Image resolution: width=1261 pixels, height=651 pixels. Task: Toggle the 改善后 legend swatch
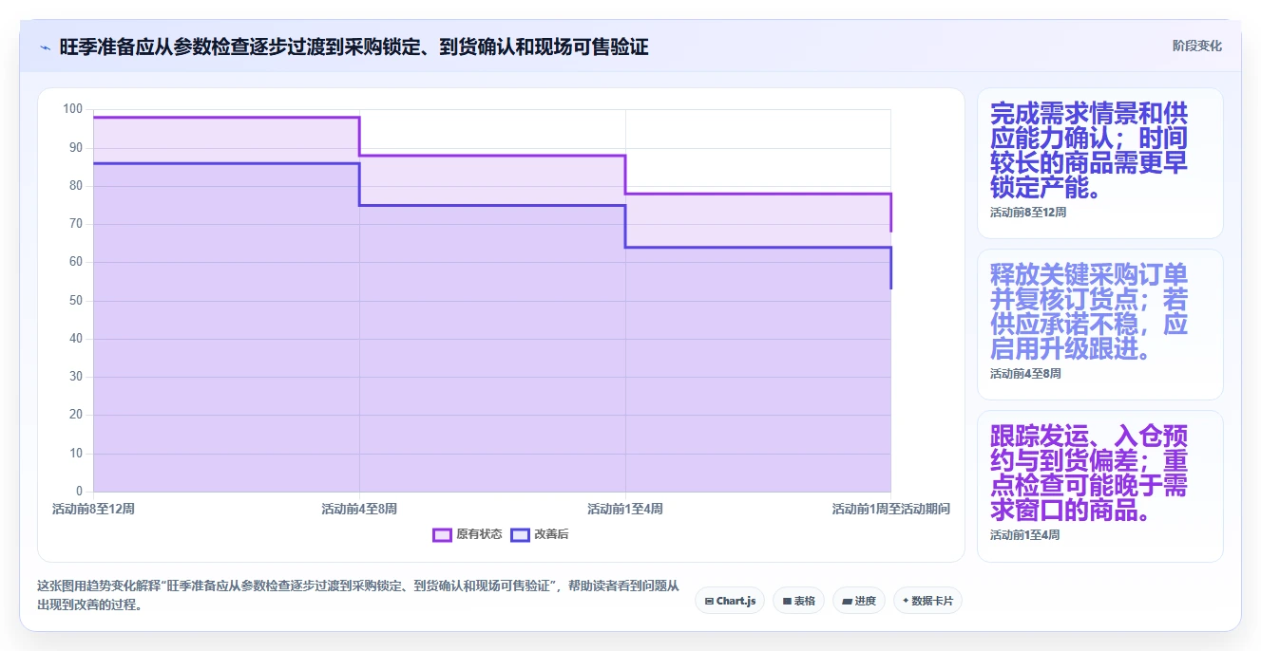[x=520, y=534]
